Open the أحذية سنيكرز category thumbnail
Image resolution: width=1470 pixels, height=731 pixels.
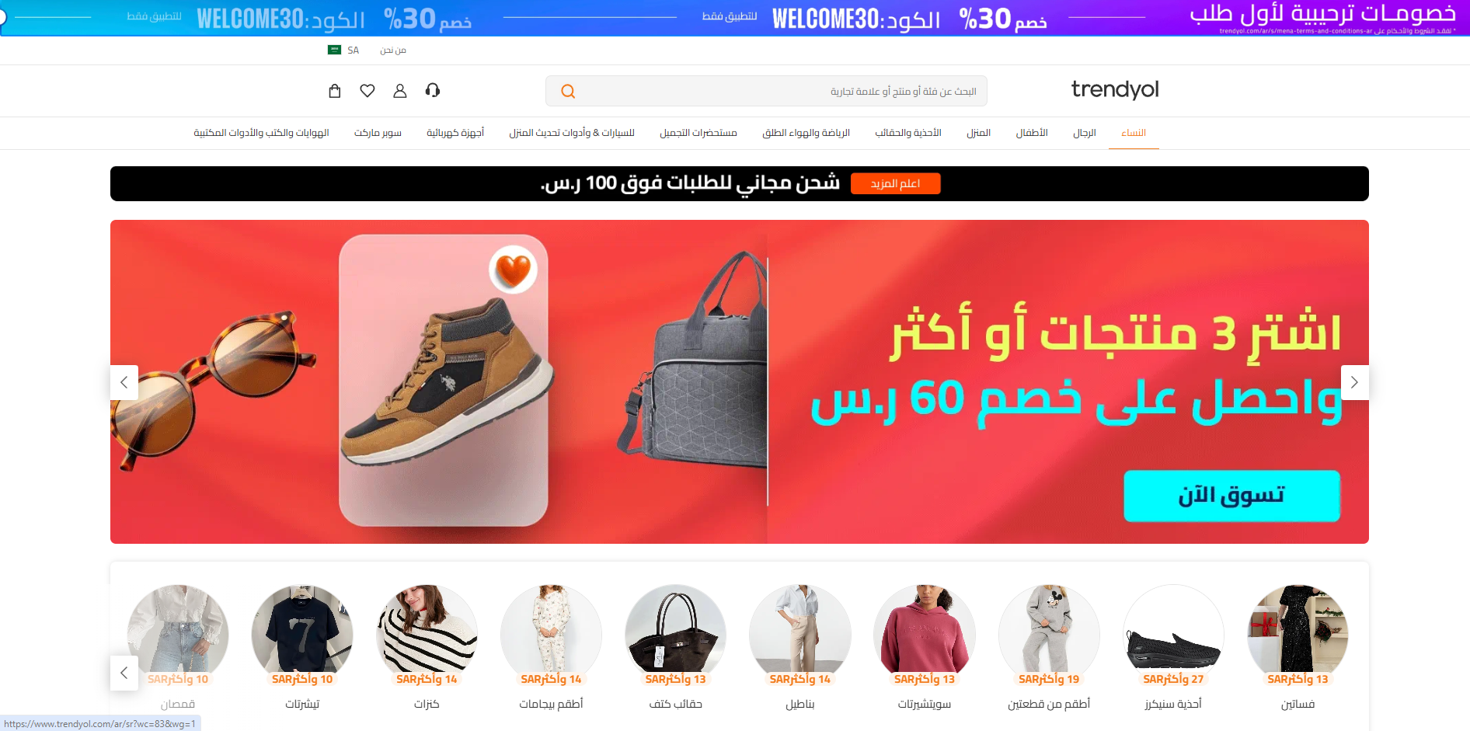point(1173,646)
